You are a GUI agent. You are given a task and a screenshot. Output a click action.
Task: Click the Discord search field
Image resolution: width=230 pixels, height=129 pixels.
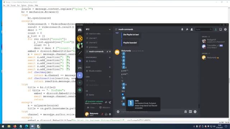coord(204,29)
